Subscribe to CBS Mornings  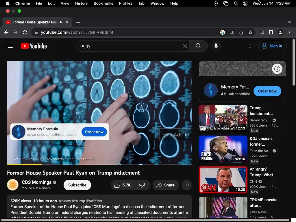pyautogui.click(x=77, y=185)
